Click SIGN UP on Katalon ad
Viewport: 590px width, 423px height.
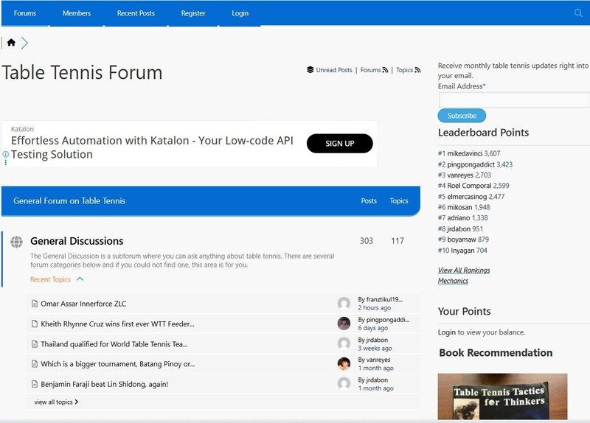339,144
